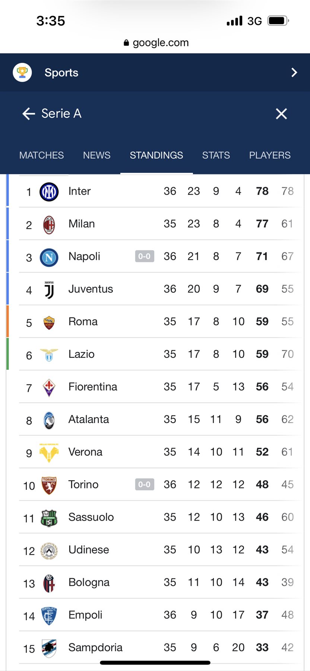Tap the Verona club logo
The image size is (310, 671).
pyautogui.click(x=49, y=453)
